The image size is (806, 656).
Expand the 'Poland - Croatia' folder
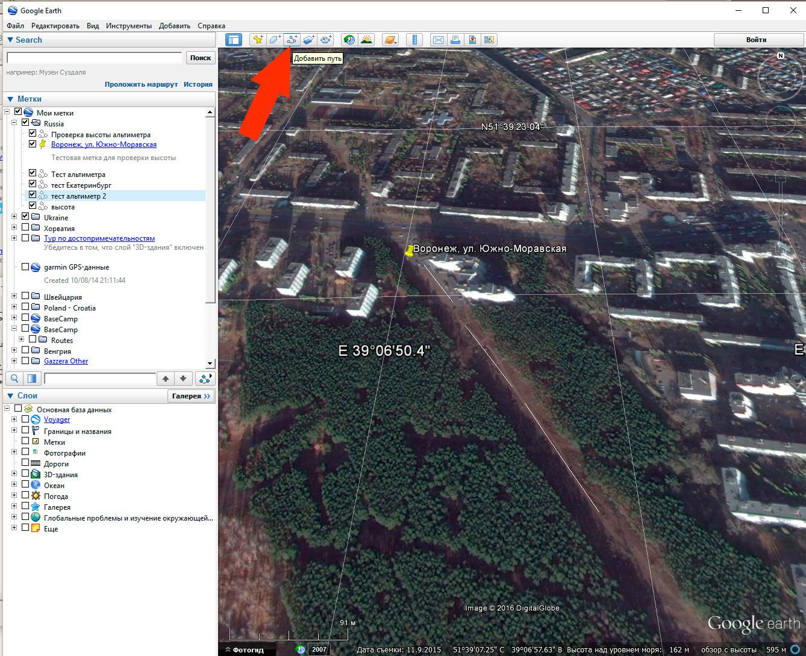[x=14, y=307]
